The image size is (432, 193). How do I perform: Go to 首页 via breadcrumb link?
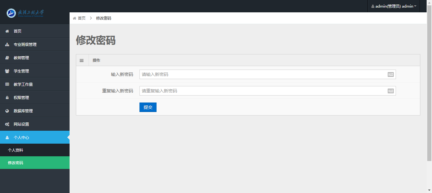coord(82,18)
